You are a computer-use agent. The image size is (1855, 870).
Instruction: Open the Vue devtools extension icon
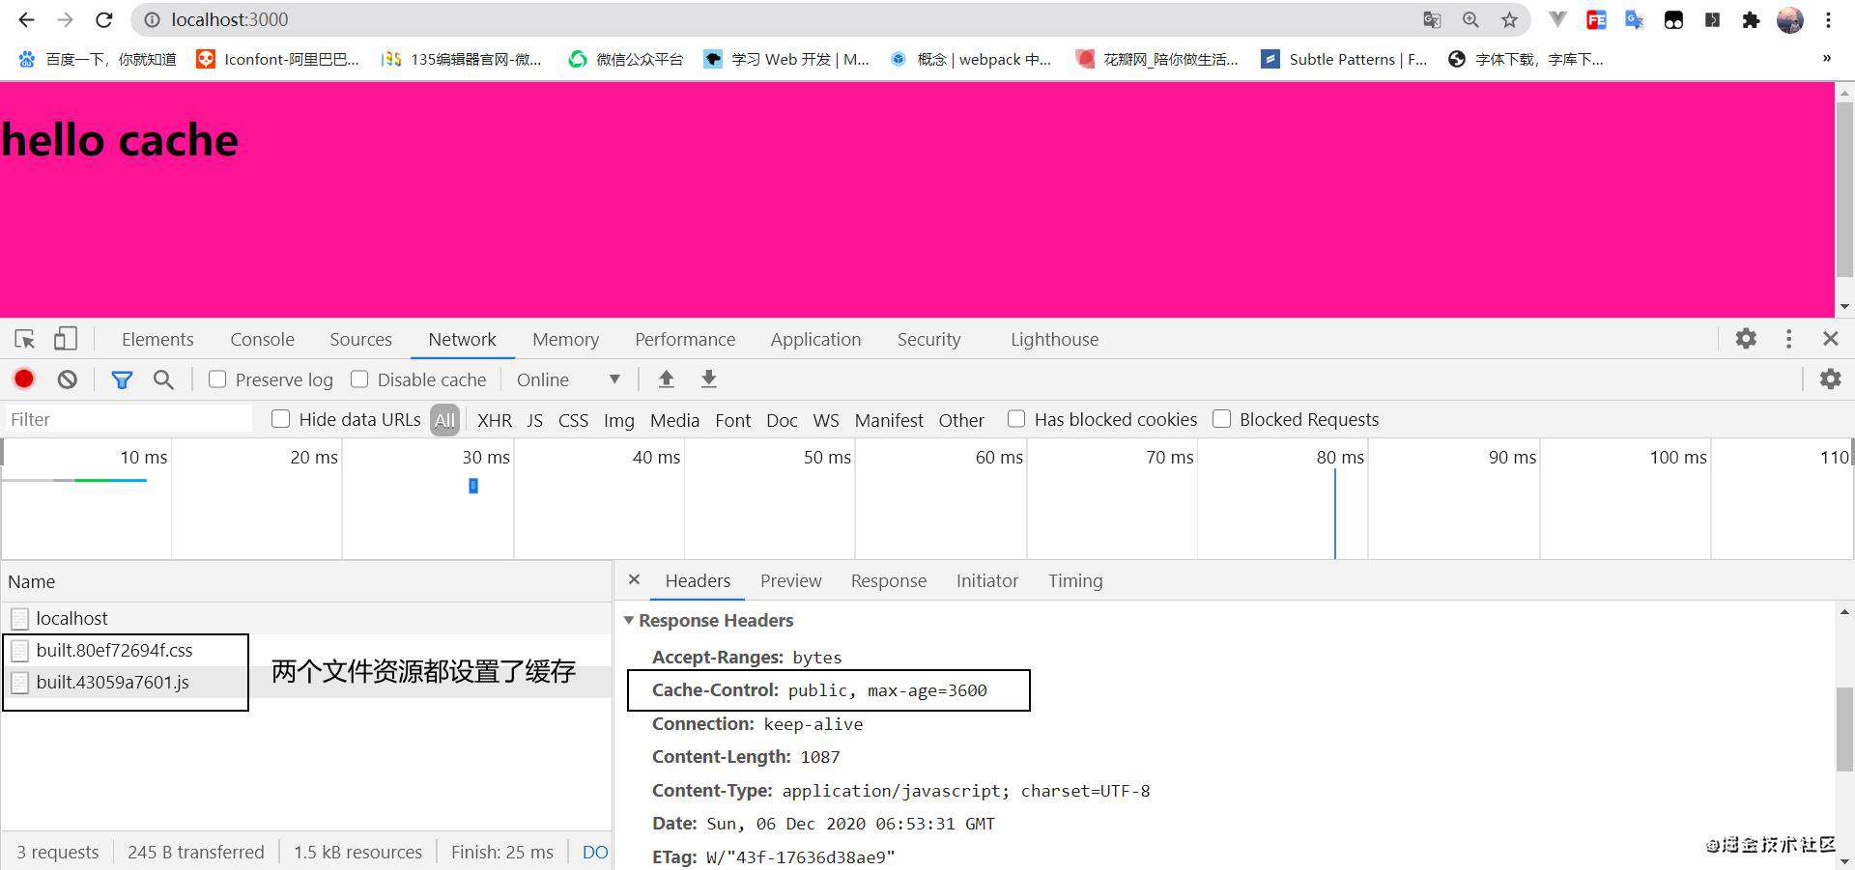click(x=1557, y=19)
